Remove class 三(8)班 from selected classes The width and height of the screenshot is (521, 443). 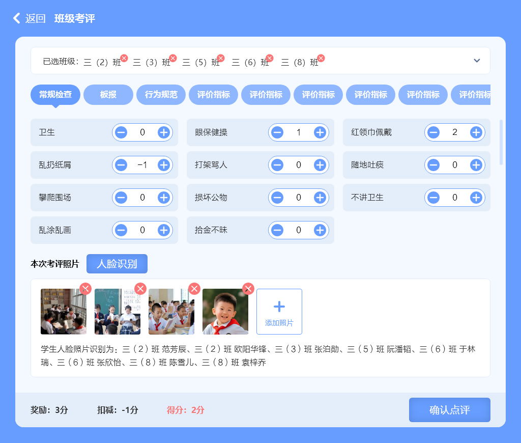point(321,58)
